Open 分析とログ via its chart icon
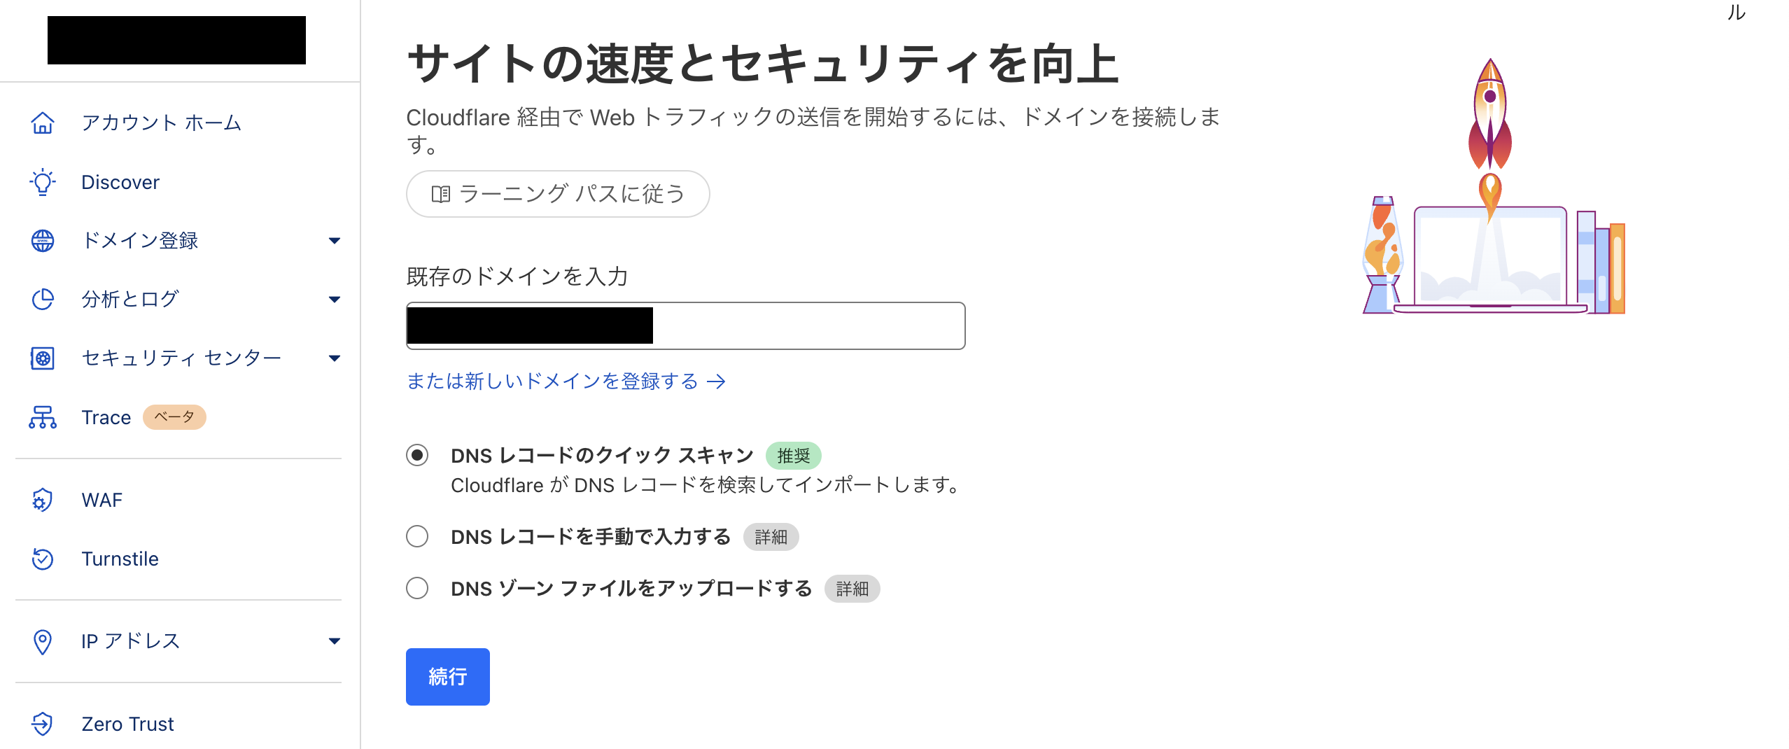The image size is (1789, 749). coord(42,299)
